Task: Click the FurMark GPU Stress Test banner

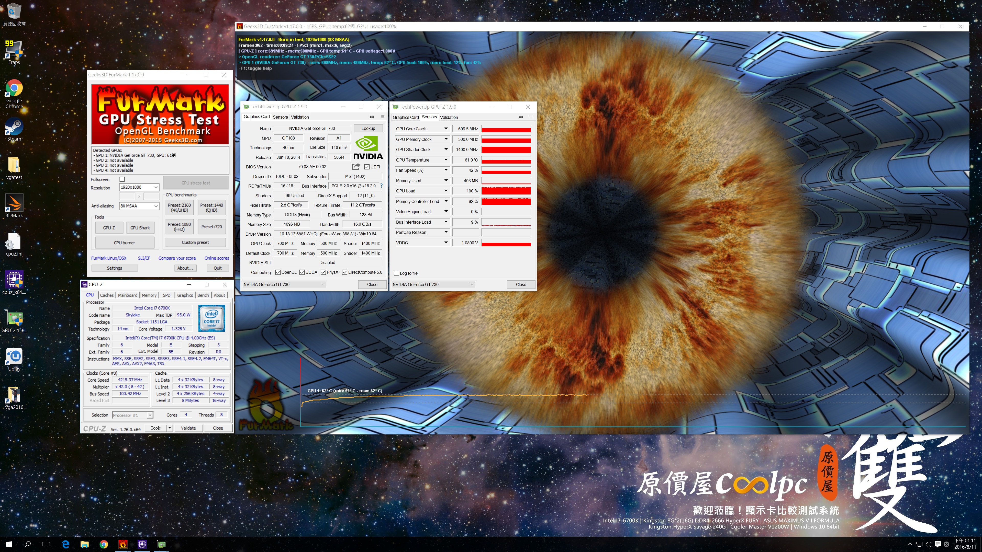Action: (160, 114)
